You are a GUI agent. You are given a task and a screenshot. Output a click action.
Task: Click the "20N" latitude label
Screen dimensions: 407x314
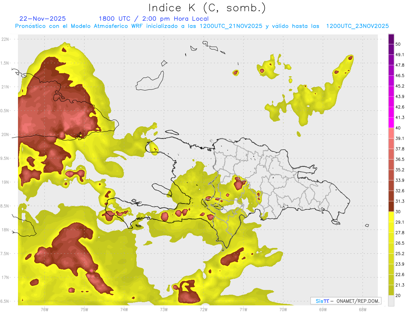[x=5, y=134]
